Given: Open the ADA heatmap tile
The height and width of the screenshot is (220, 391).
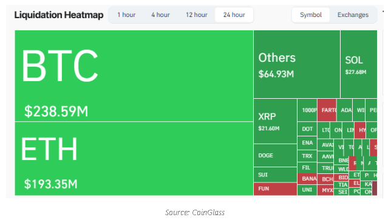Looking at the screenshot, I should click(345, 110).
